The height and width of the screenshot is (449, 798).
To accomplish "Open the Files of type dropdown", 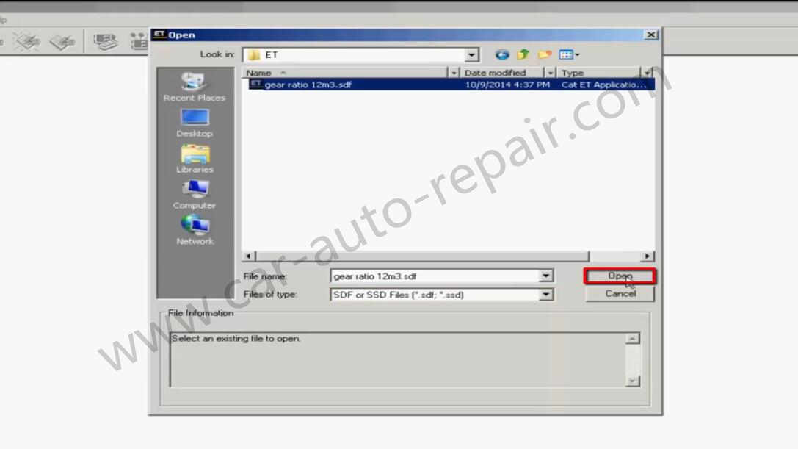I will click(545, 295).
